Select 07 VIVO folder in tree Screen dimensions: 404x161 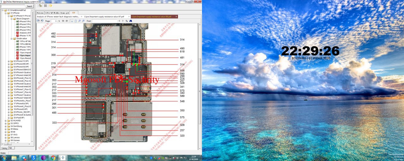(14, 135)
